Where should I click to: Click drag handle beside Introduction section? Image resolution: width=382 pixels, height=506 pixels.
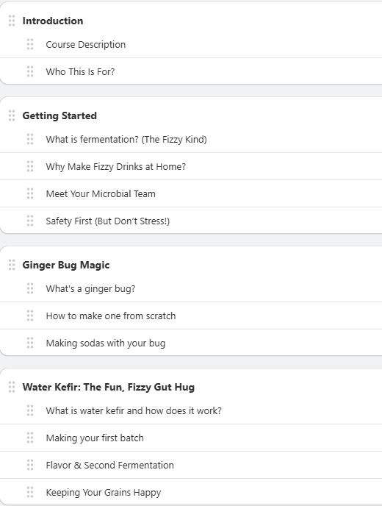click(x=12, y=21)
